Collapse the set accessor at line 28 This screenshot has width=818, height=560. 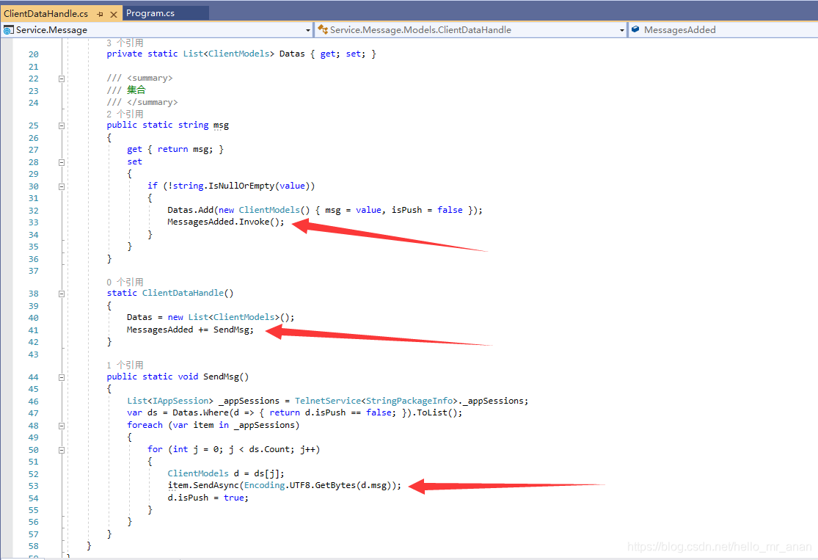62,162
